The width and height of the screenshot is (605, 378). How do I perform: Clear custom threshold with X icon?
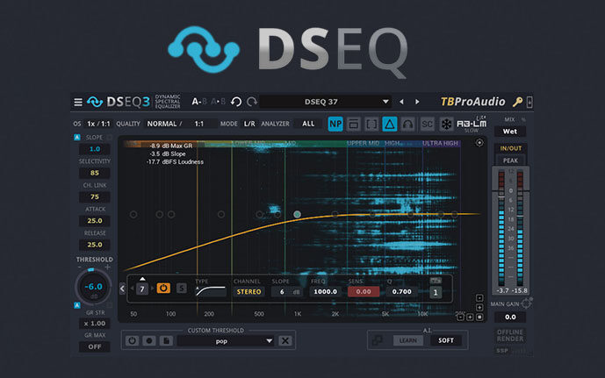click(285, 340)
